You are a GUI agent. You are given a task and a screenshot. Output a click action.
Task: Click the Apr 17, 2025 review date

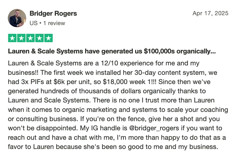coord(210,13)
